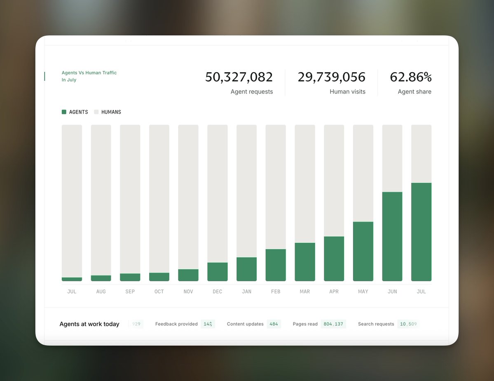Select the green agents bar for DEC

(218, 272)
